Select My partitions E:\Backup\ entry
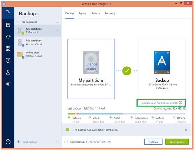Image resolution: width=195 pixels, height=151 pixels. [38, 31]
